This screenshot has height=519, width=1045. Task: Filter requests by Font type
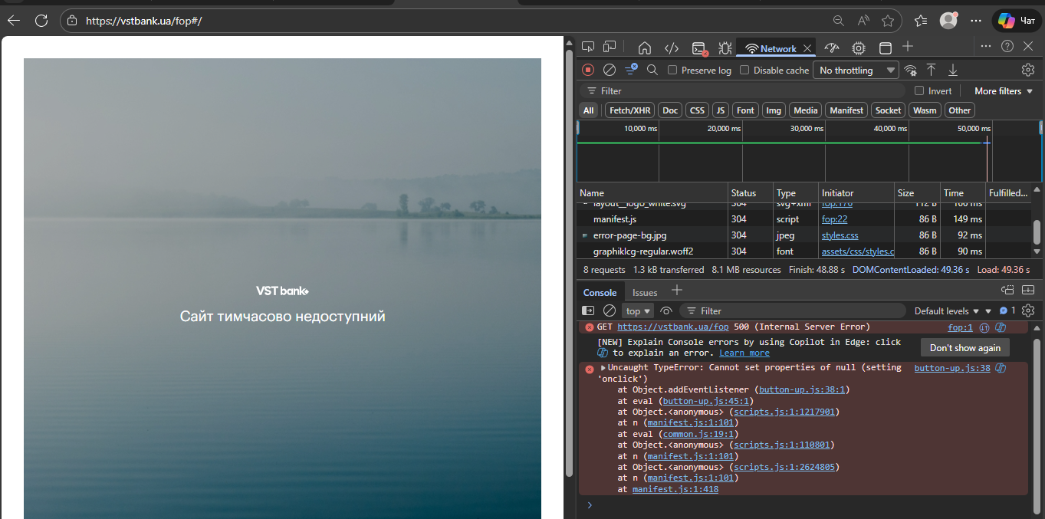point(745,110)
